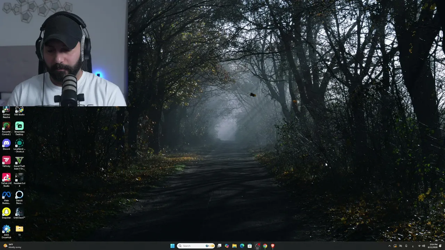This screenshot has width=445, height=250.
Task: Open the weather widget showing Mostly sunny
Action: pos(12,246)
